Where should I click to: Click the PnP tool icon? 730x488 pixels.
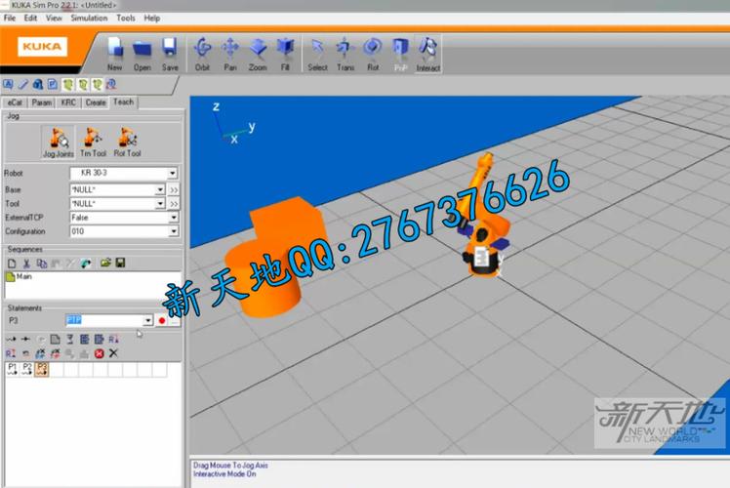point(400,53)
